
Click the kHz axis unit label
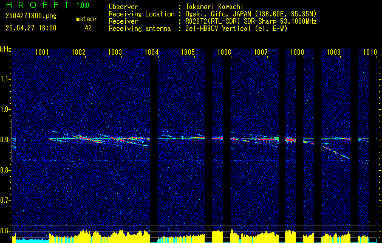(5, 49)
